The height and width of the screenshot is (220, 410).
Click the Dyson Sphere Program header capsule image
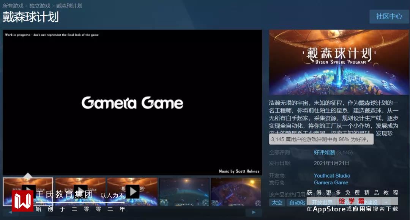click(339, 62)
